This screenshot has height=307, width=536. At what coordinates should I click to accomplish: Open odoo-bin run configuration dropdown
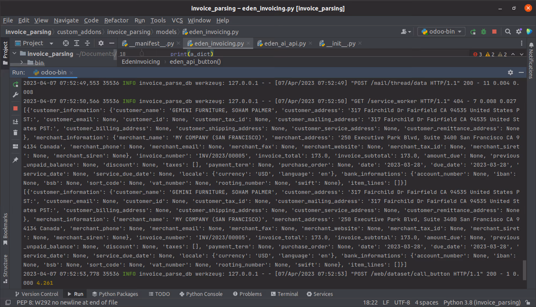[441, 32]
